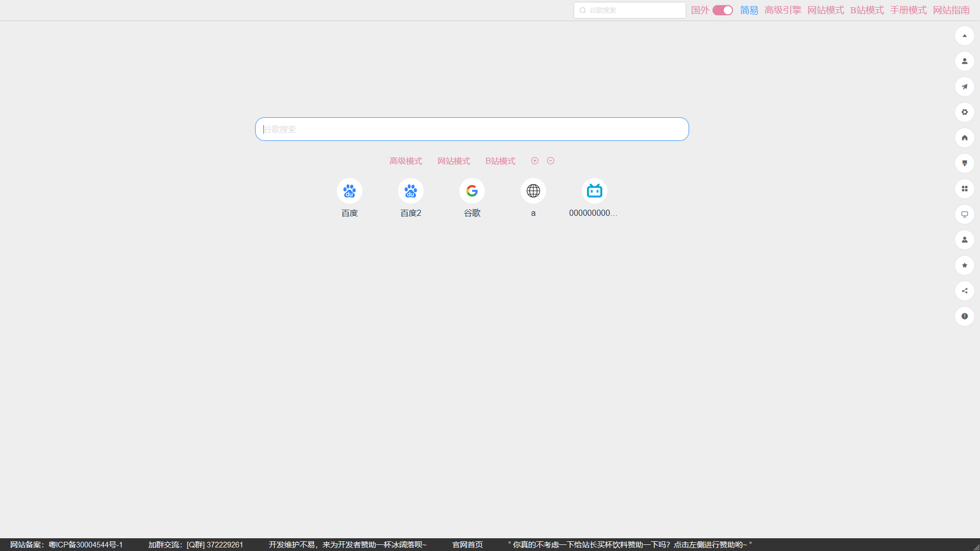
Task: Click the paint brush theme icon
Action: 964,163
